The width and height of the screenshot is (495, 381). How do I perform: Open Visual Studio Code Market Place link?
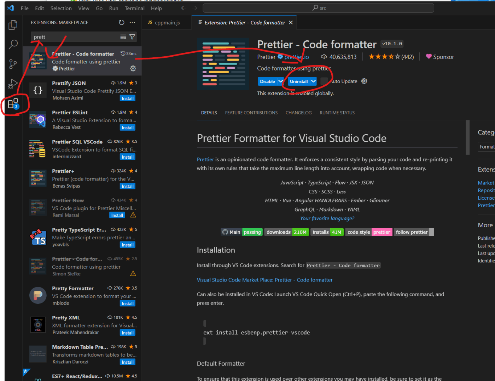point(264,280)
